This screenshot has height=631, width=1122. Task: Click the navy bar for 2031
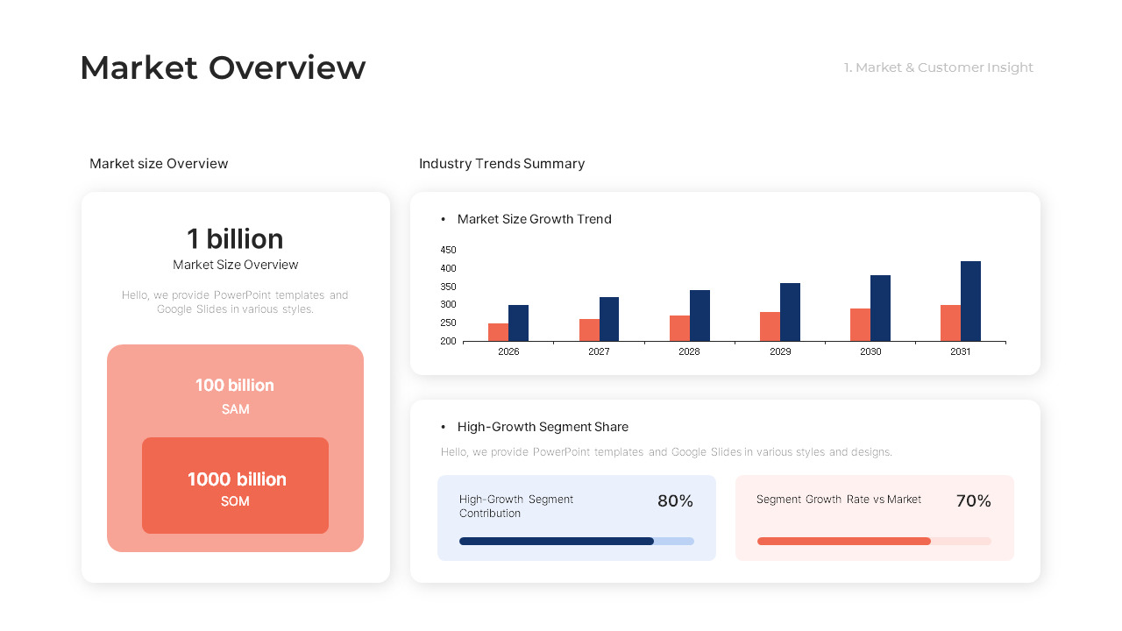coord(970,301)
